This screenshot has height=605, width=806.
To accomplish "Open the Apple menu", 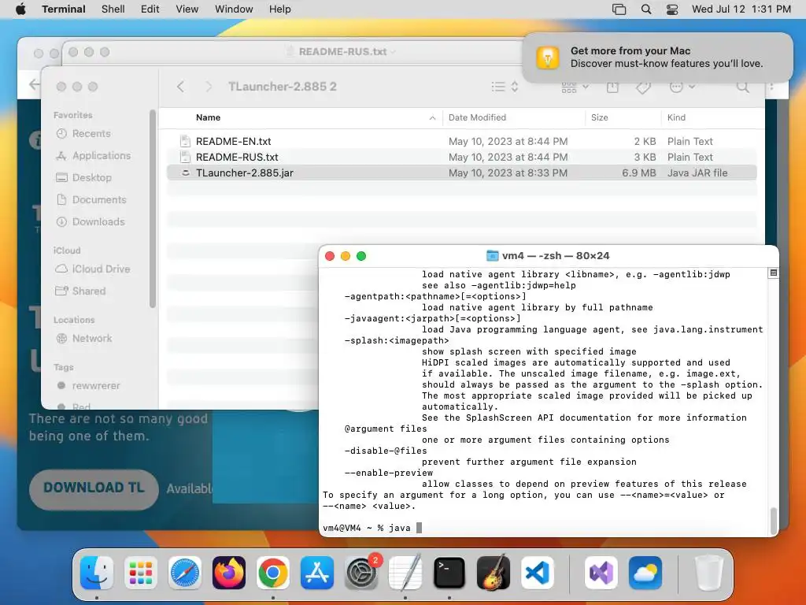I will 20,9.
